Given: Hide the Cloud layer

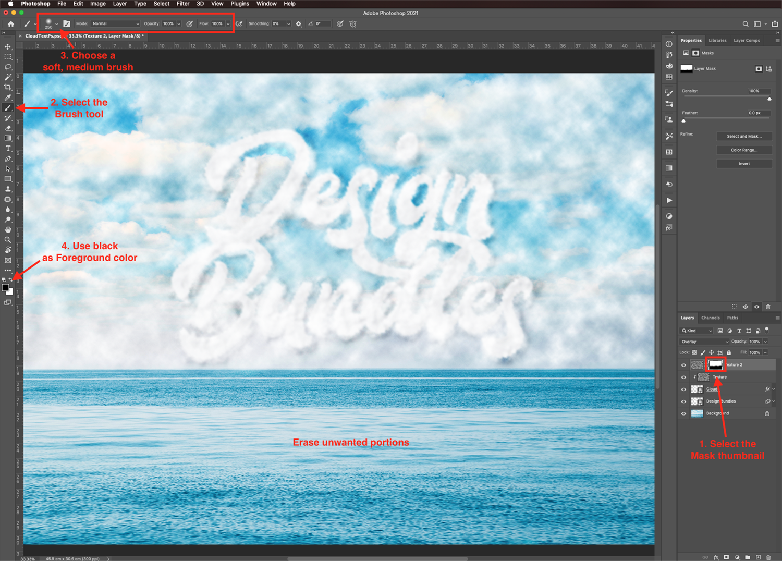Looking at the screenshot, I should 683,389.
